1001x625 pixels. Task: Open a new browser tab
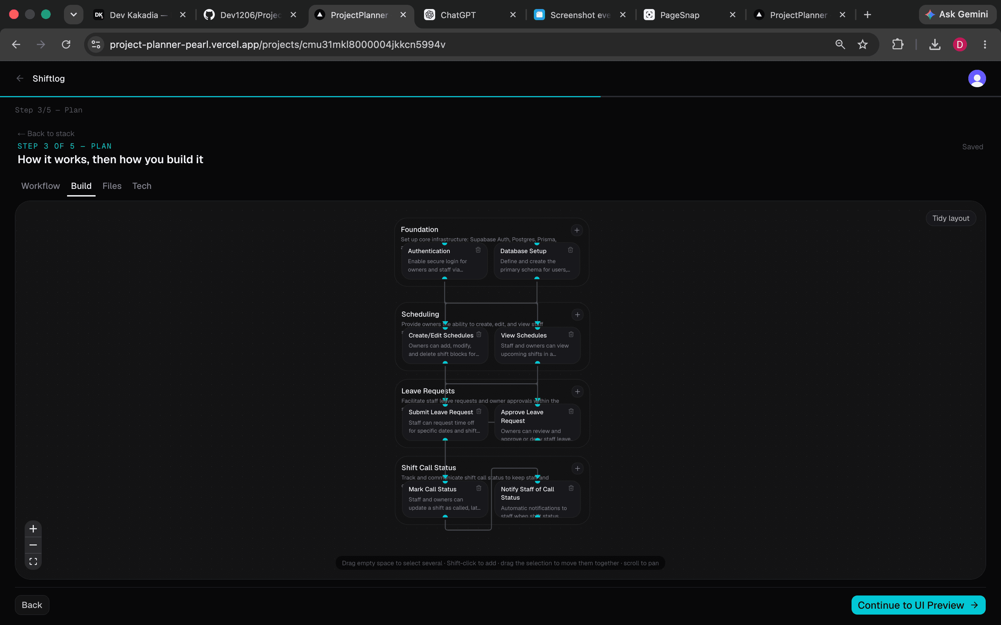click(868, 15)
